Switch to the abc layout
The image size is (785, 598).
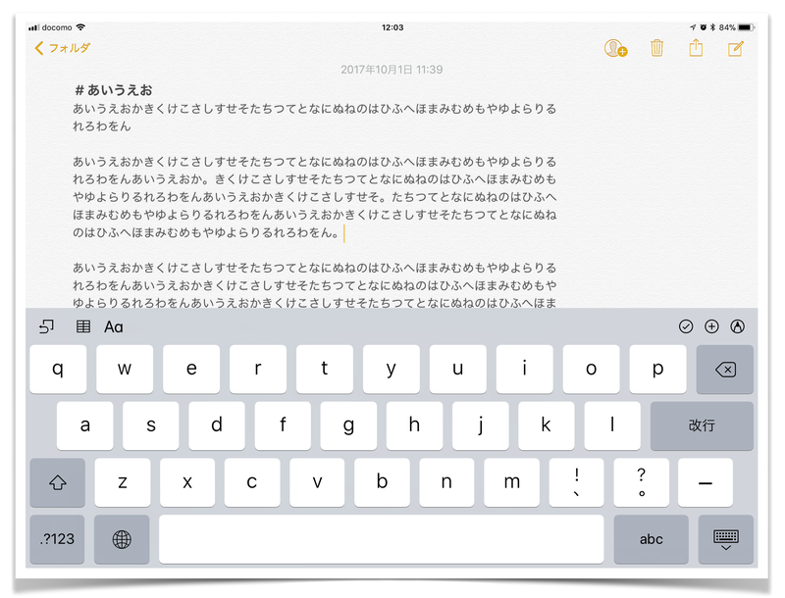[651, 539]
